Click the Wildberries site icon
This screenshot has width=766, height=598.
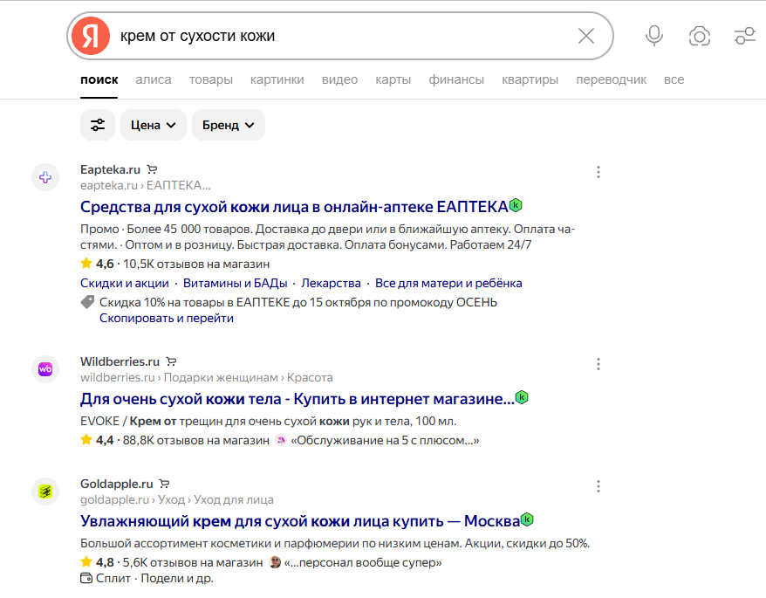tap(44, 369)
